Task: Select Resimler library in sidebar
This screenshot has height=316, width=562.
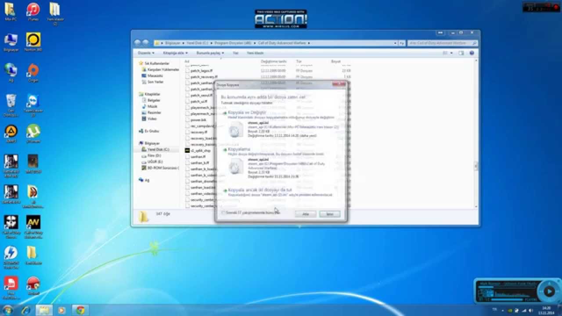Action: click(x=154, y=113)
